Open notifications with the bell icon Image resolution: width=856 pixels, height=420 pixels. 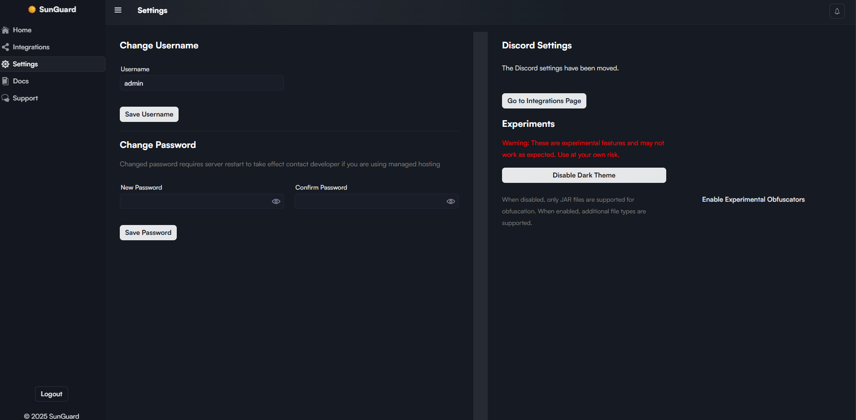tap(837, 11)
